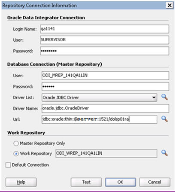Click the ODI_MREP_141QA1LIN database user field
The width and height of the screenshot is (176, 192).
click(x=105, y=76)
